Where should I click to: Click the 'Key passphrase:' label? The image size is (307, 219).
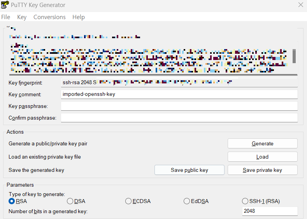coord(28,106)
